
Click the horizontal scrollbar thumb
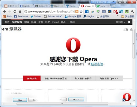click(62, 104)
